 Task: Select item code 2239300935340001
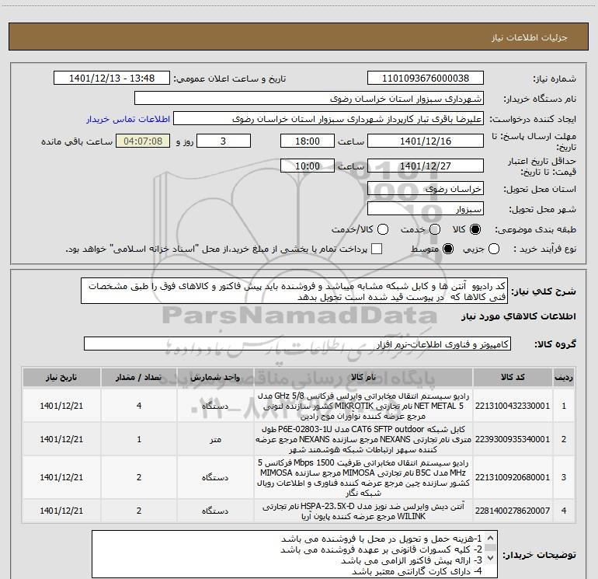[513, 439]
